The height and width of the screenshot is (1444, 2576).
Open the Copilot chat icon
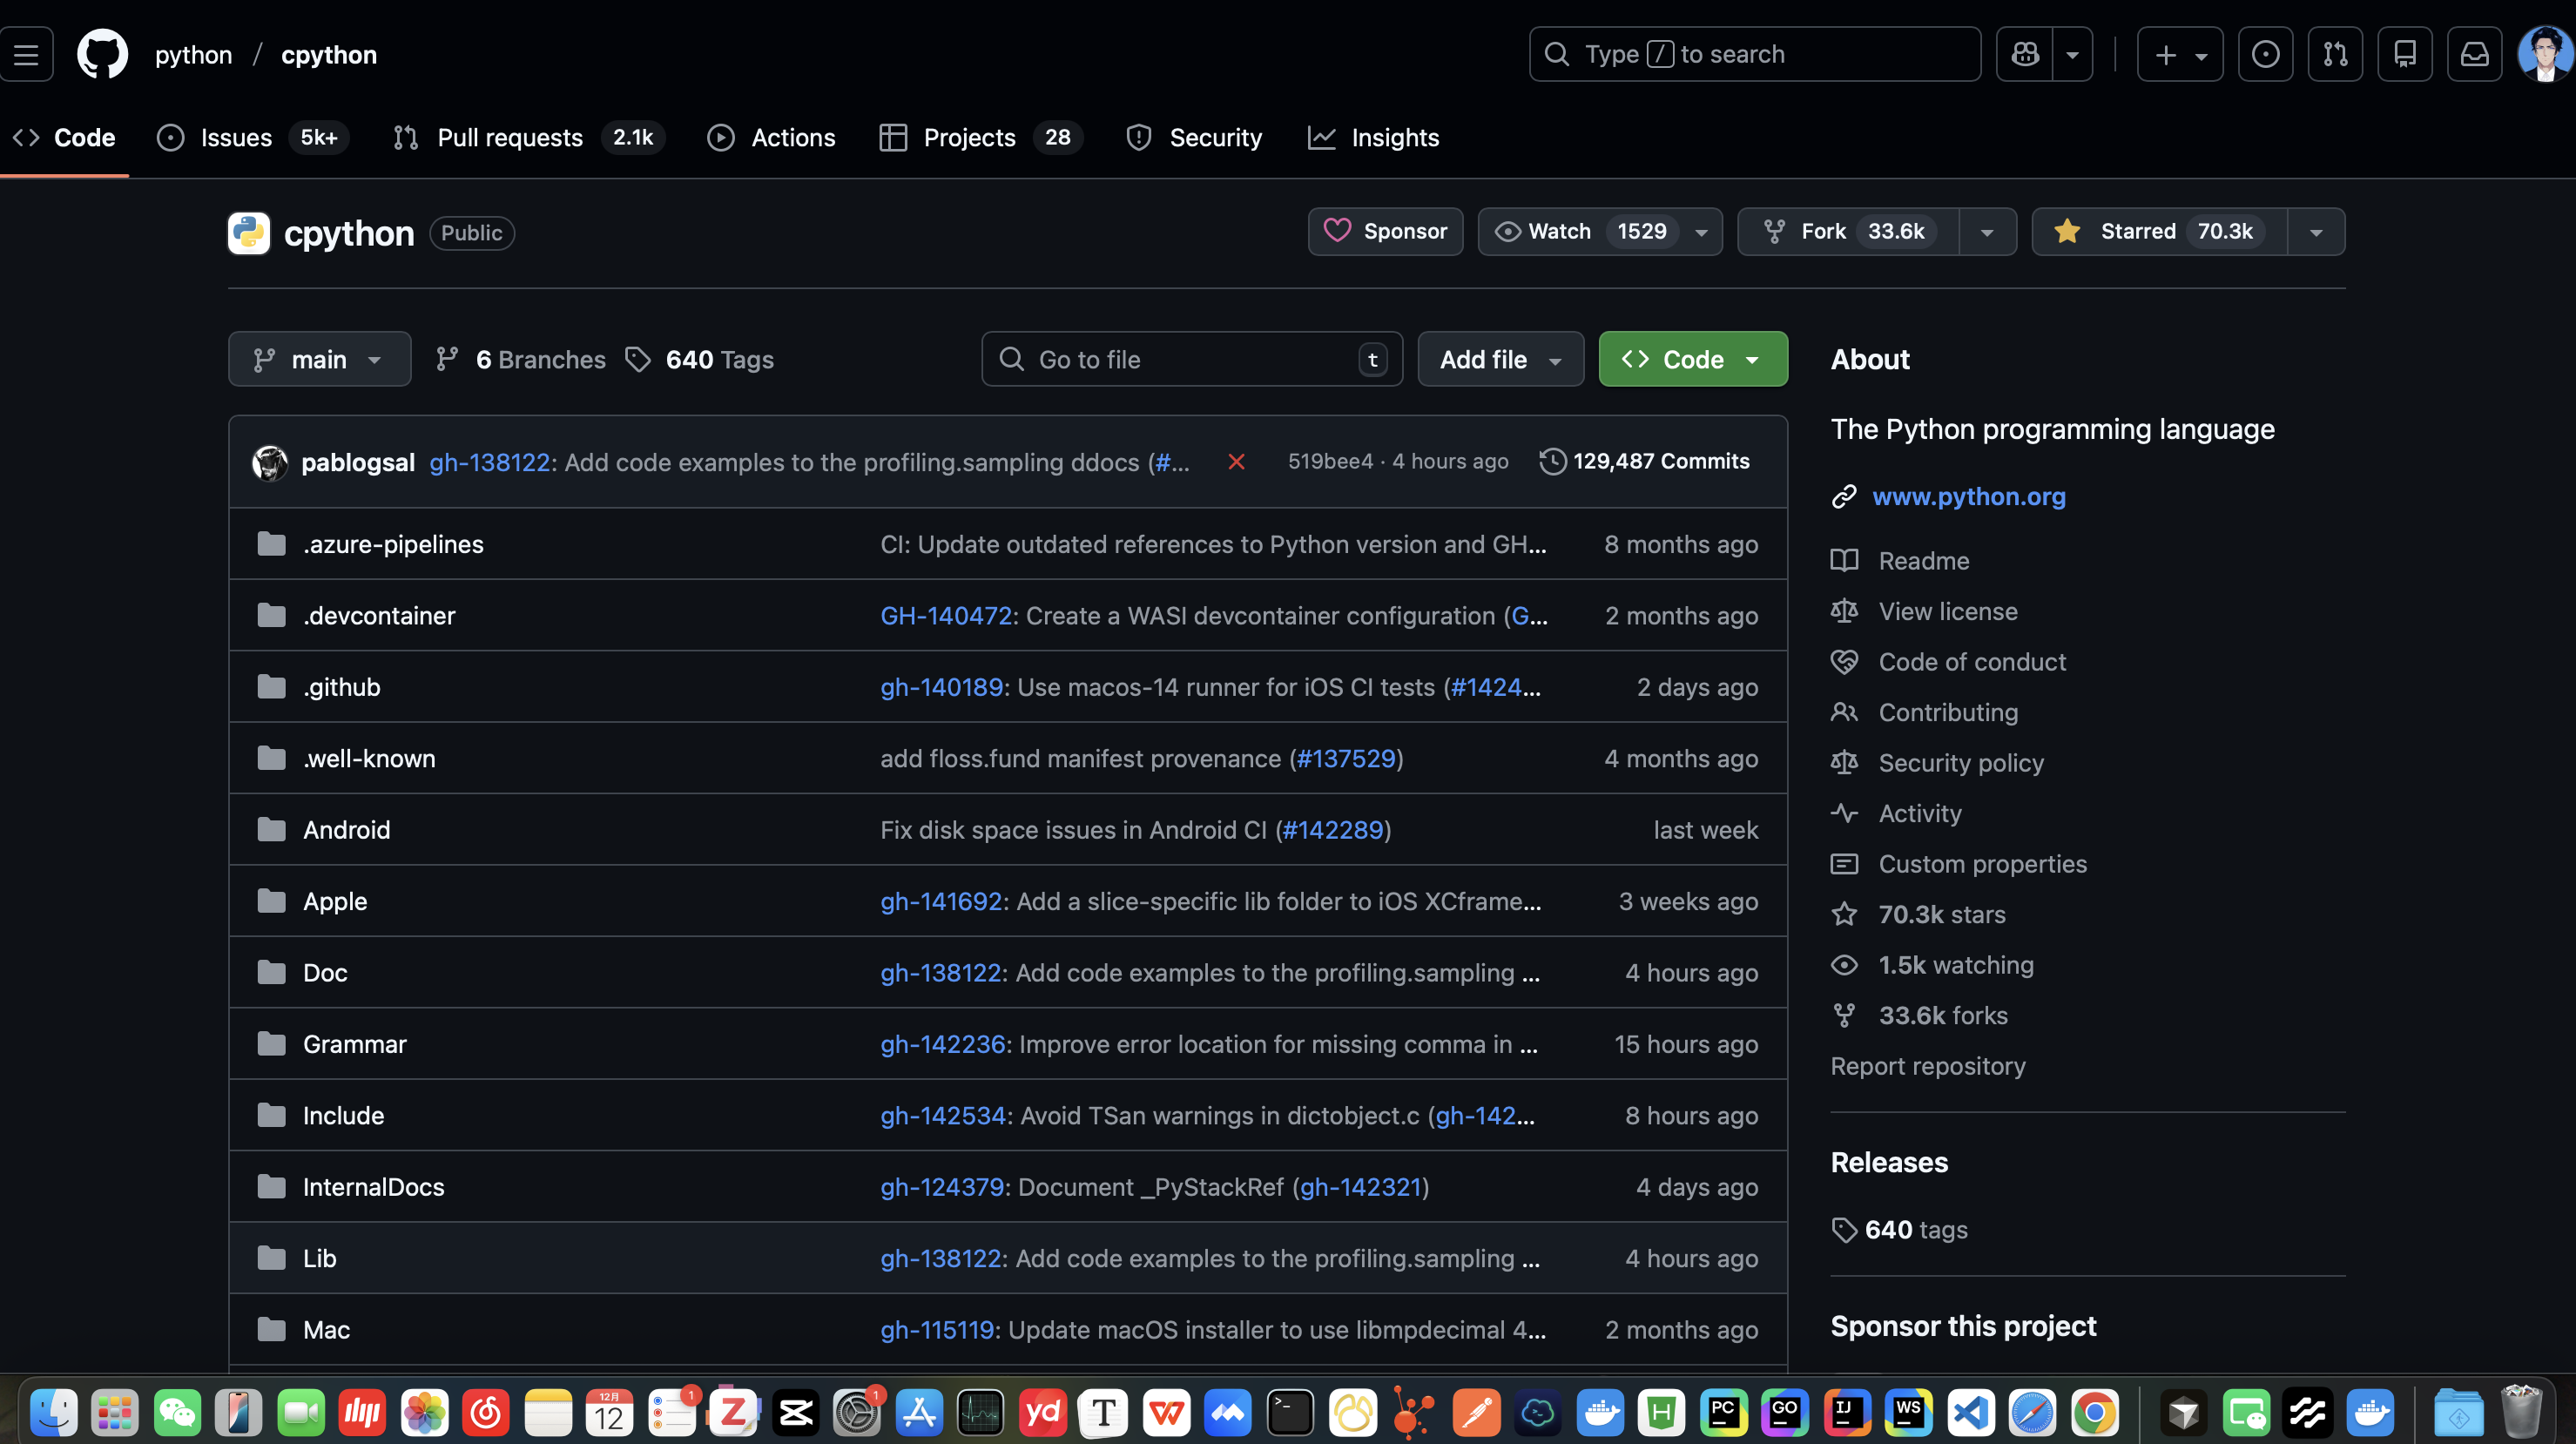pos(2024,54)
